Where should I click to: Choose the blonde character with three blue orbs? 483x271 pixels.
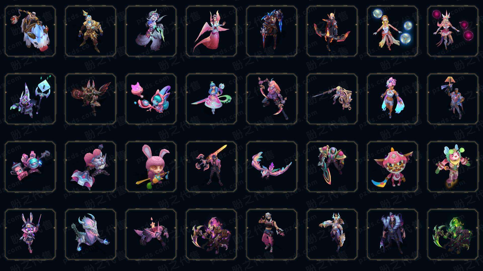(x=392, y=31)
